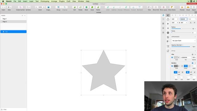Click the Edit shape toolbar icon

pyautogui.click(x=74, y=7)
